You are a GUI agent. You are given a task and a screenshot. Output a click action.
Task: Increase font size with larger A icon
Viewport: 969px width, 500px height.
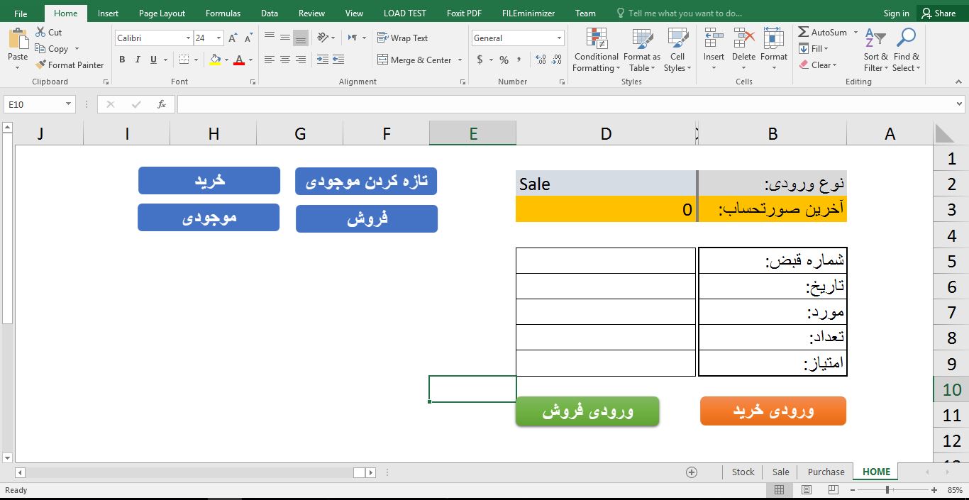[233, 38]
